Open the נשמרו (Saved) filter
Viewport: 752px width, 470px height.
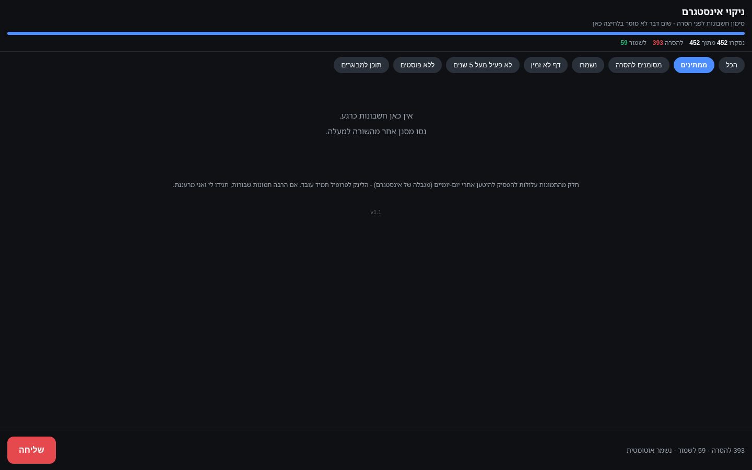(x=588, y=65)
